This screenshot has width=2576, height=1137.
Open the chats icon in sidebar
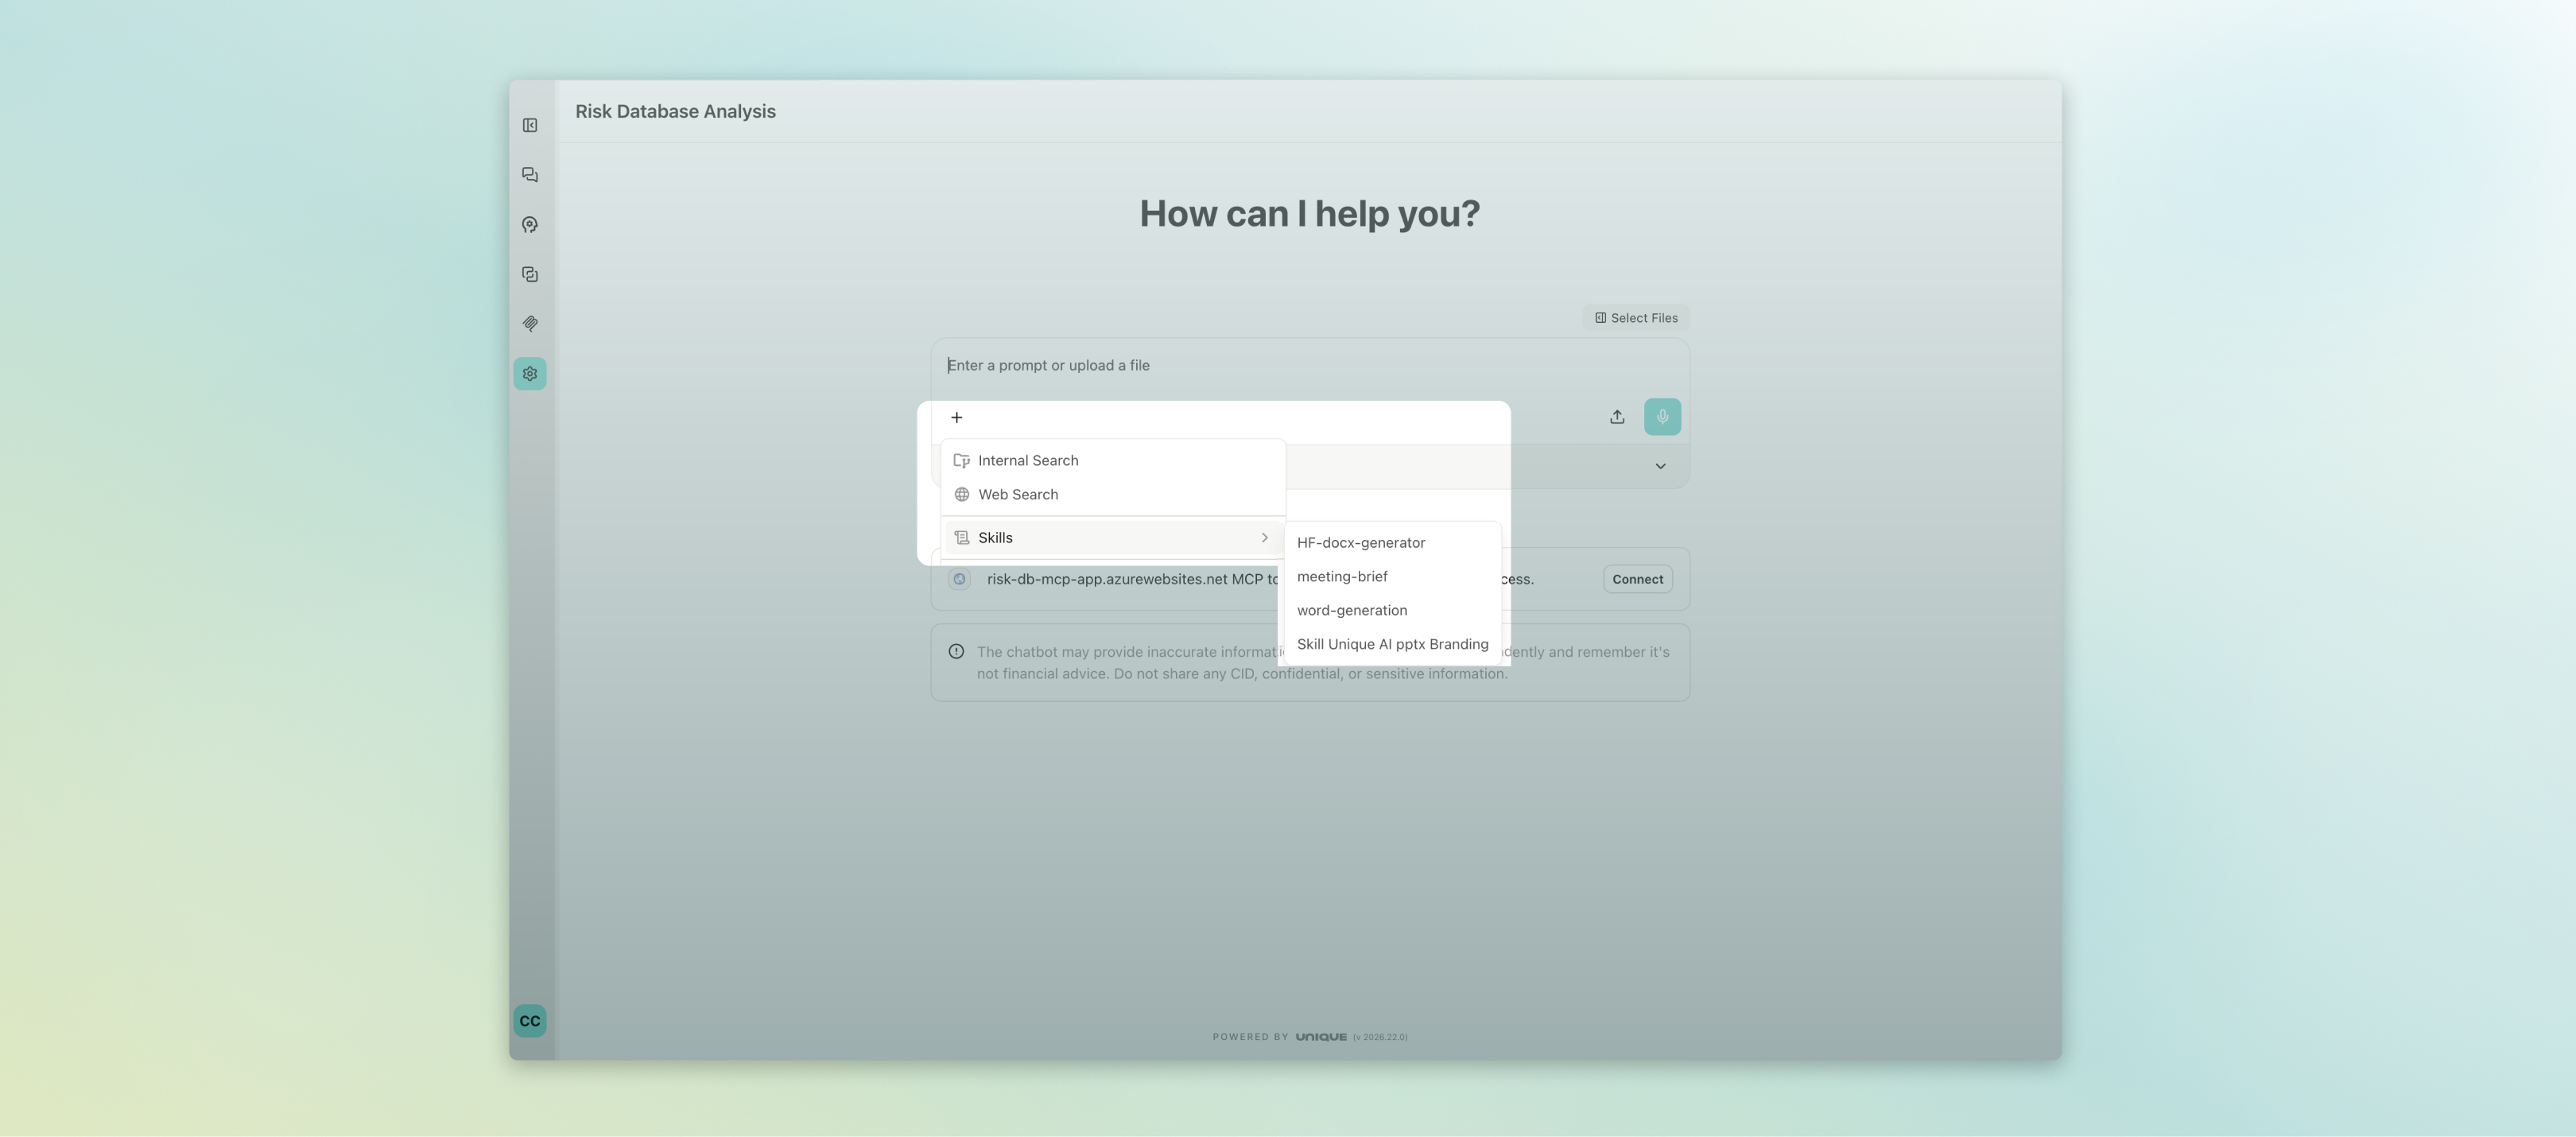click(x=530, y=175)
